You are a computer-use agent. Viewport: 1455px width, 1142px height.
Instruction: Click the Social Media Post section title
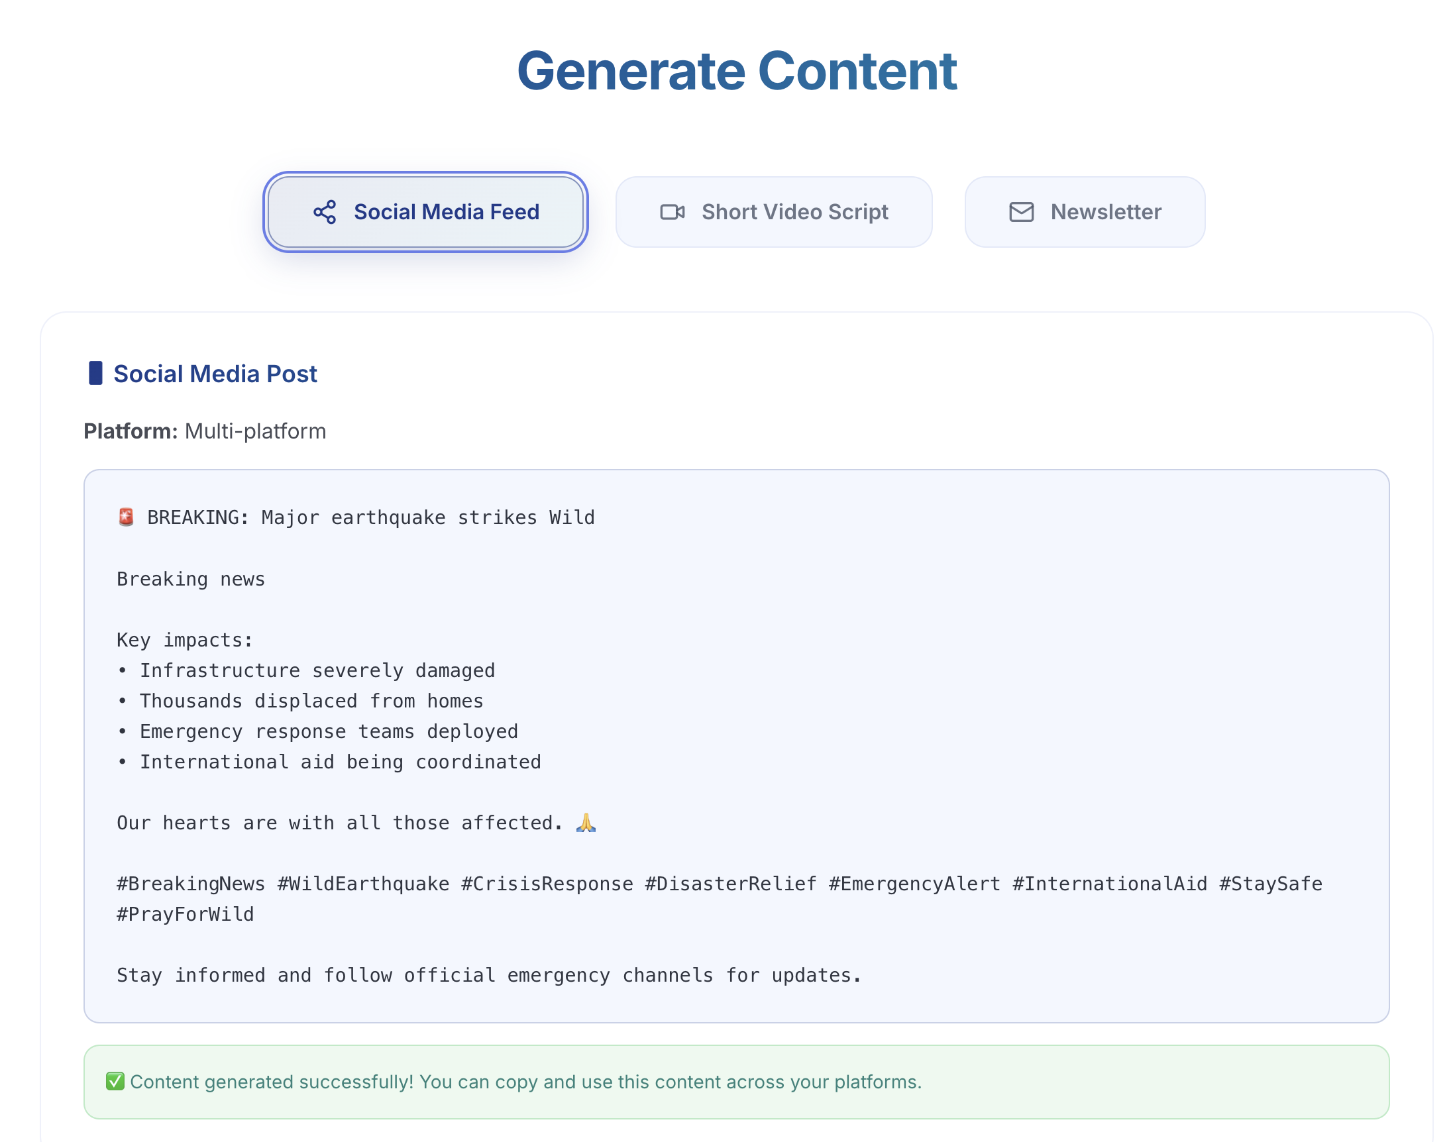click(215, 374)
